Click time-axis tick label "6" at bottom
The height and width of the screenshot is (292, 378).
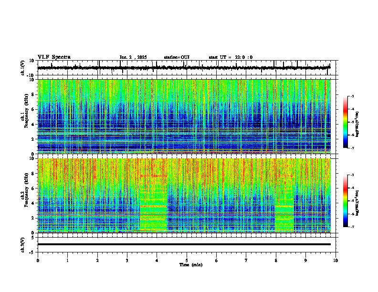216,261
